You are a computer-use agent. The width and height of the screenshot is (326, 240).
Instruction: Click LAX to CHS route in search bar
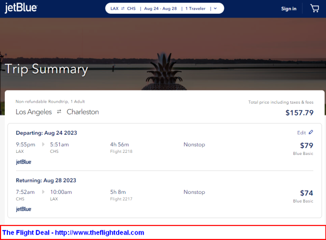click(123, 9)
